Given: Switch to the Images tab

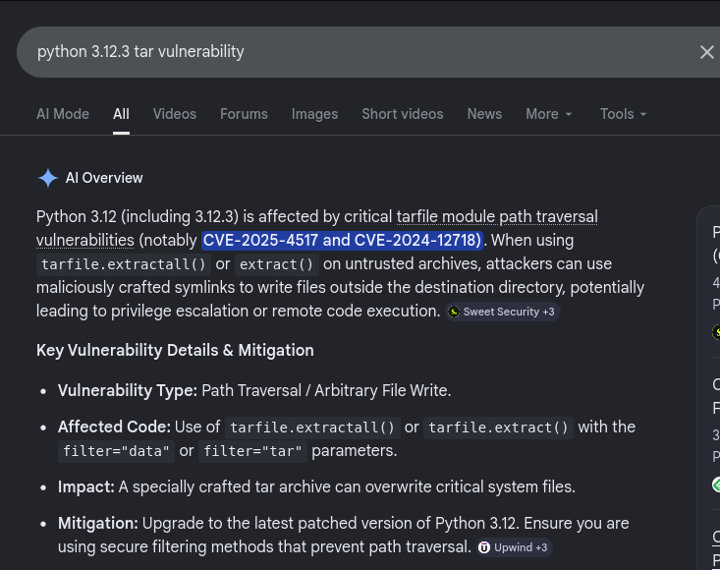Looking at the screenshot, I should tap(314, 114).
